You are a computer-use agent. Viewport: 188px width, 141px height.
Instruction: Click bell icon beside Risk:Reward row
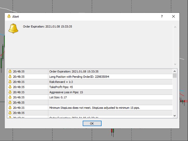pyautogui.click(x=10, y=82)
